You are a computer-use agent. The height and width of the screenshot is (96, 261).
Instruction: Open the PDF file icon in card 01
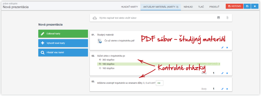click(99, 41)
